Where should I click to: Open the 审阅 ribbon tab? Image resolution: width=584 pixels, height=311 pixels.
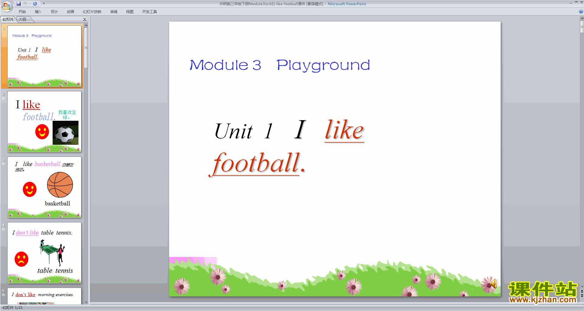coord(114,12)
